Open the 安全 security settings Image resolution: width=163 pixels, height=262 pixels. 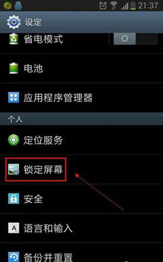81,199
